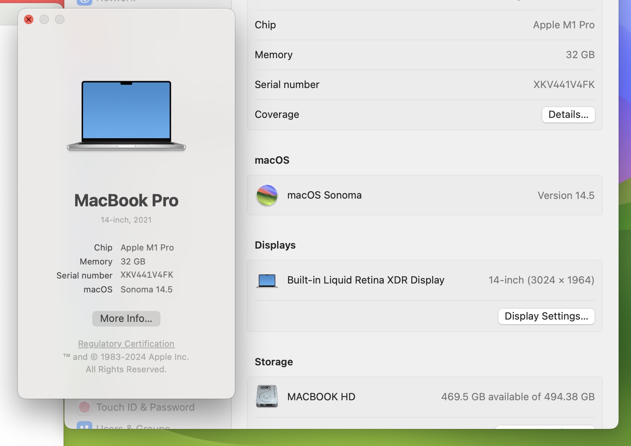Click serial number XKV441V4FK in settings pane
The height and width of the screenshot is (446, 631).
[x=564, y=85]
